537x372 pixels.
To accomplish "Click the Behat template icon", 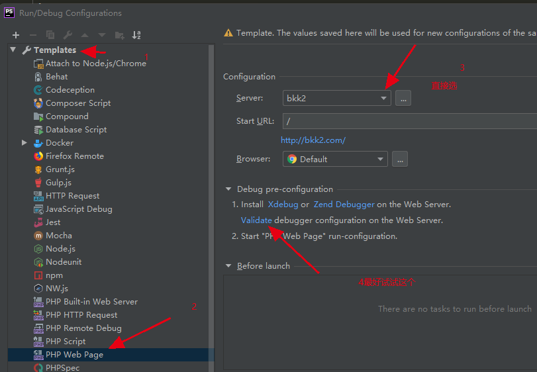I will coord(38,77).
